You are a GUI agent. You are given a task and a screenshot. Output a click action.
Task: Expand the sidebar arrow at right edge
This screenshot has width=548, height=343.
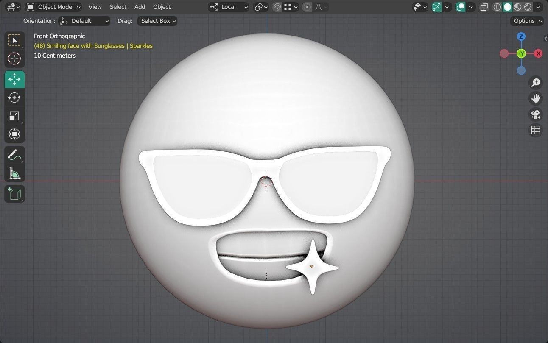pos(545,39)
